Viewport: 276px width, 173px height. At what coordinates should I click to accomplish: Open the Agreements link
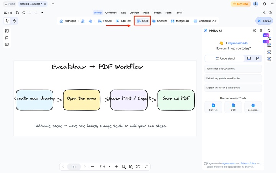click(x=229, y=163)
